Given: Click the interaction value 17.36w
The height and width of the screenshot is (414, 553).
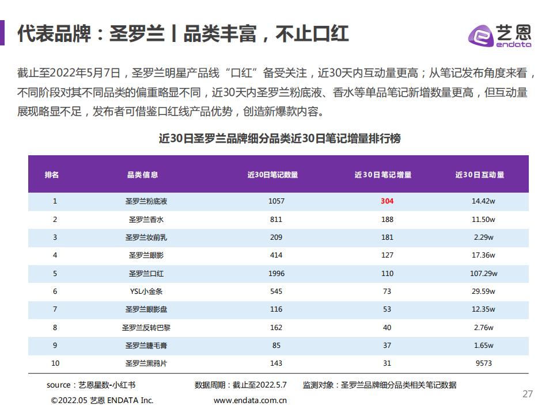Looking at the screenshot, I should click(x=483, y=255).
